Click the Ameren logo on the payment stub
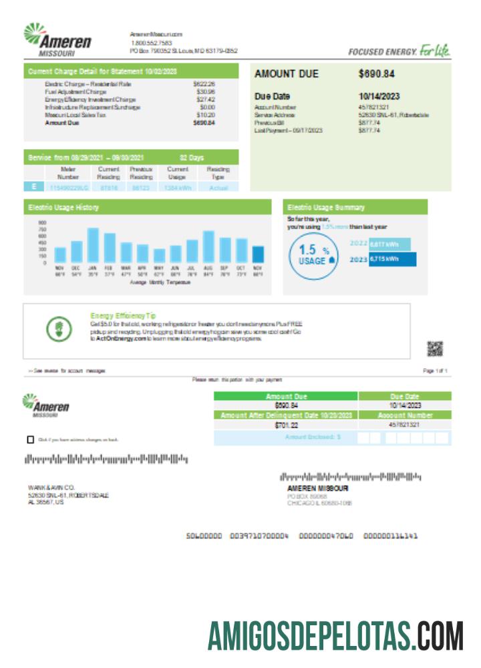Screen dimensions: 481x668 point(45,405)
